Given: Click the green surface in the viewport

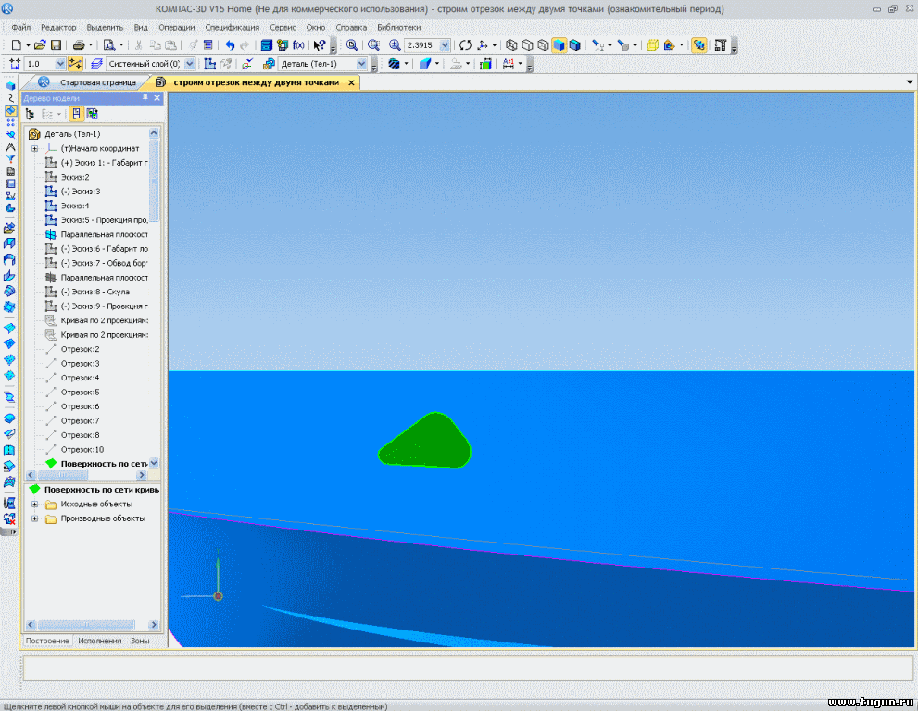Looking at the screenshot, I should [x=425, y=442].
